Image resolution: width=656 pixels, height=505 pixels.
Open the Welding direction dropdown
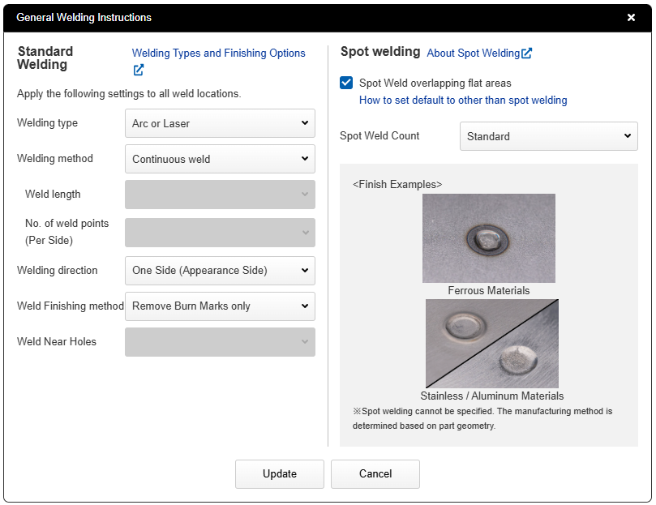click(220, 271)
